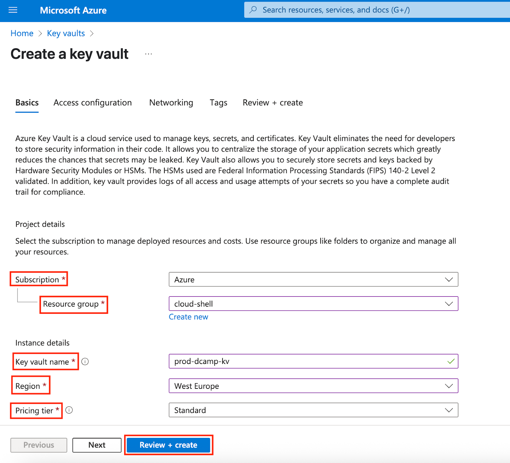Click the Pricing tier field label
This screenshot has height=463, width=510.
[34, 410]
